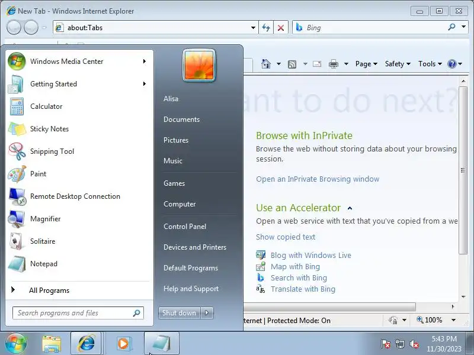Screen dimensions: 474x355
Task: Open Default Programs
Action: 190,268
